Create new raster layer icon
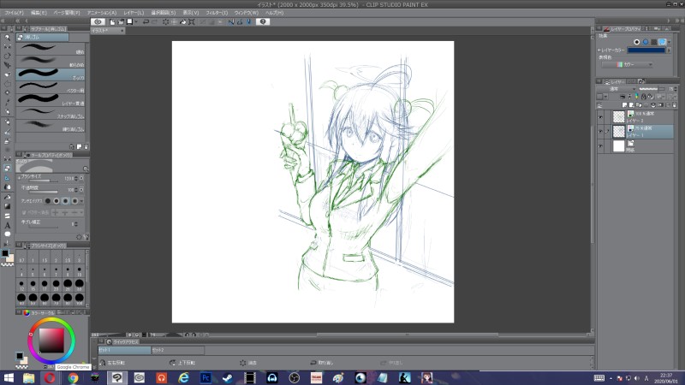This screenshot has width=685, height=385. point(625,105)
